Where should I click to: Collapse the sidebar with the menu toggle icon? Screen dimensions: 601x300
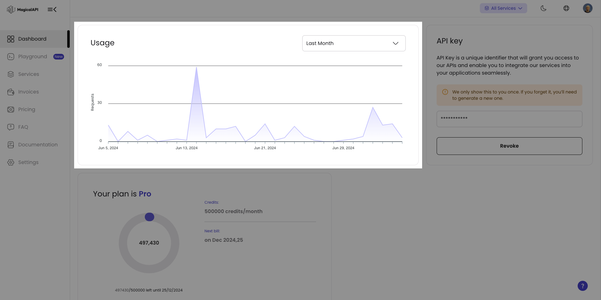[x=52, y=9]
